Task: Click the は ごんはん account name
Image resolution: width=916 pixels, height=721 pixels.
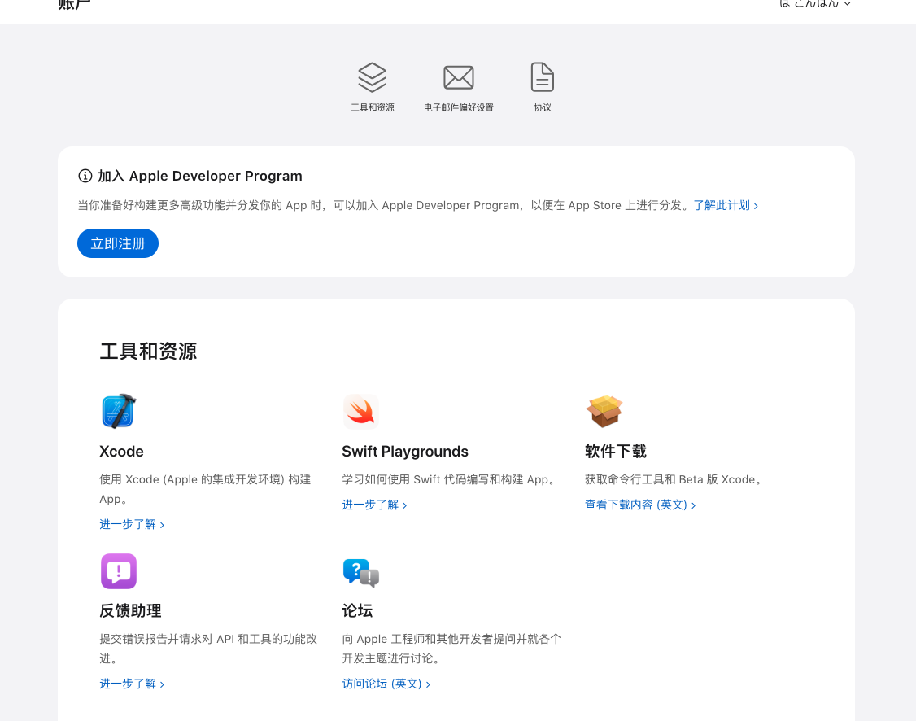Action: (809, 4)
